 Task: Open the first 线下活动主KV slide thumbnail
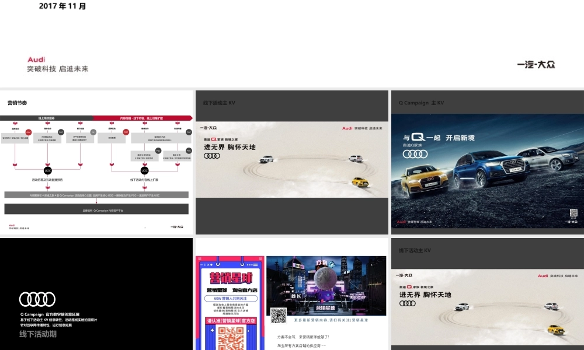point(291,162)
